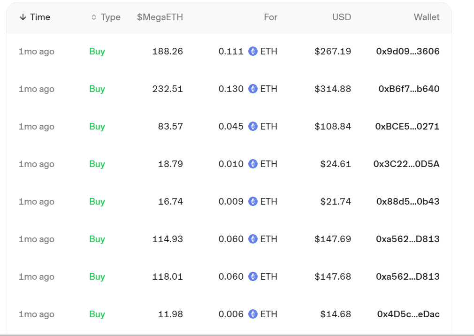Click the ETH icon in the $147.68 row

click(253, 277)
